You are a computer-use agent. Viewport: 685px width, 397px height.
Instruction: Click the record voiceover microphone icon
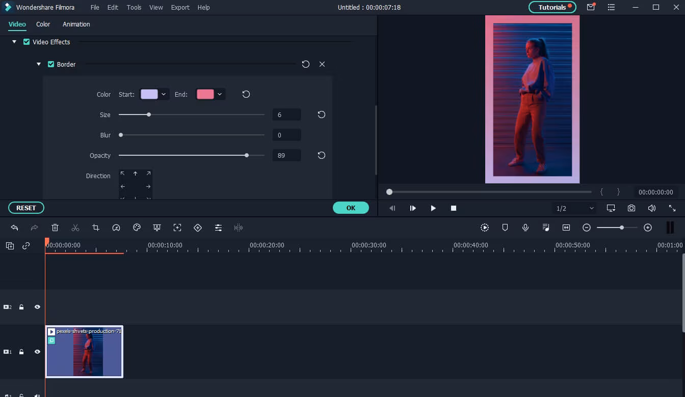(525, 228)
